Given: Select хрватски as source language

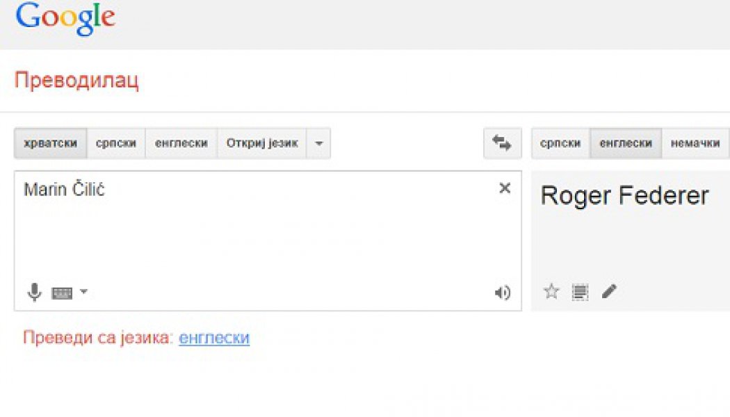Looking at the screenshot, I should pyautogui.click(x=50, y=143).
